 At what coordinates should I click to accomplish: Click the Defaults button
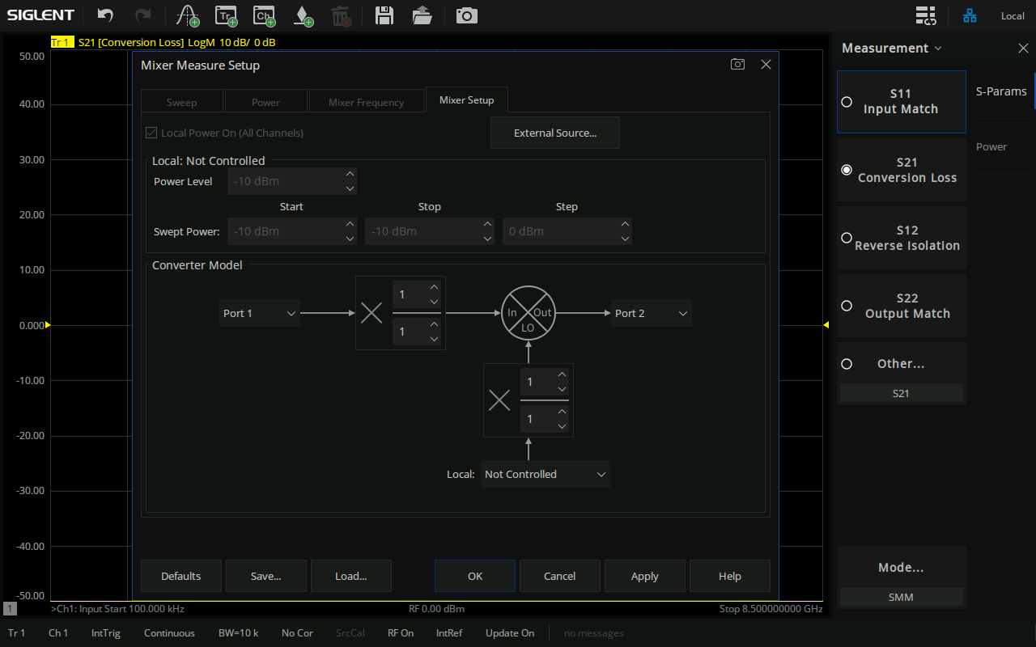point(180,576)
